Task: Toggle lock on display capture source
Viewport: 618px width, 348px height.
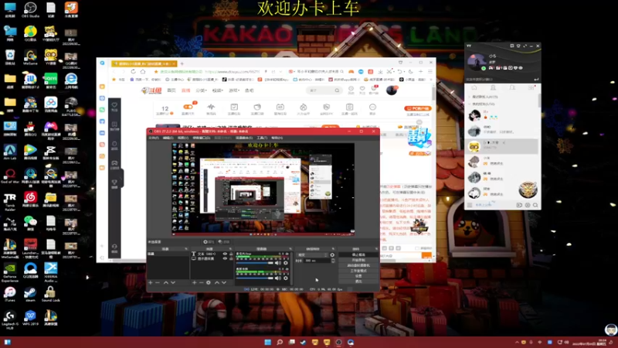Action: [231, 258]
